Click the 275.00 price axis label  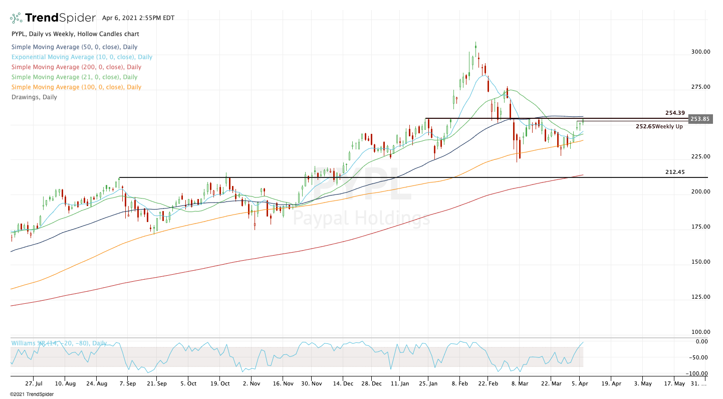[x=700, y=87]
